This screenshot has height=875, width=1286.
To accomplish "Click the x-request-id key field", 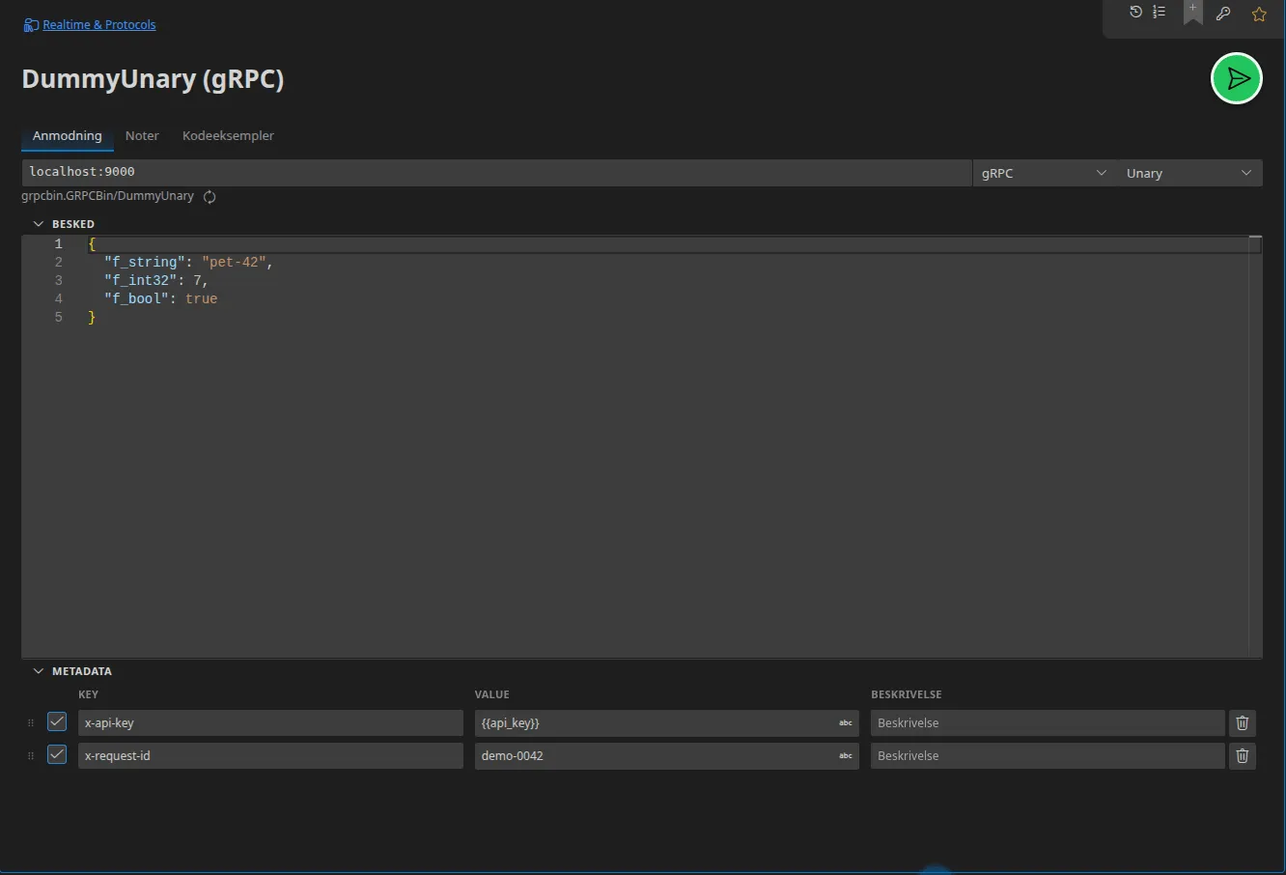I will pos(270,756).
